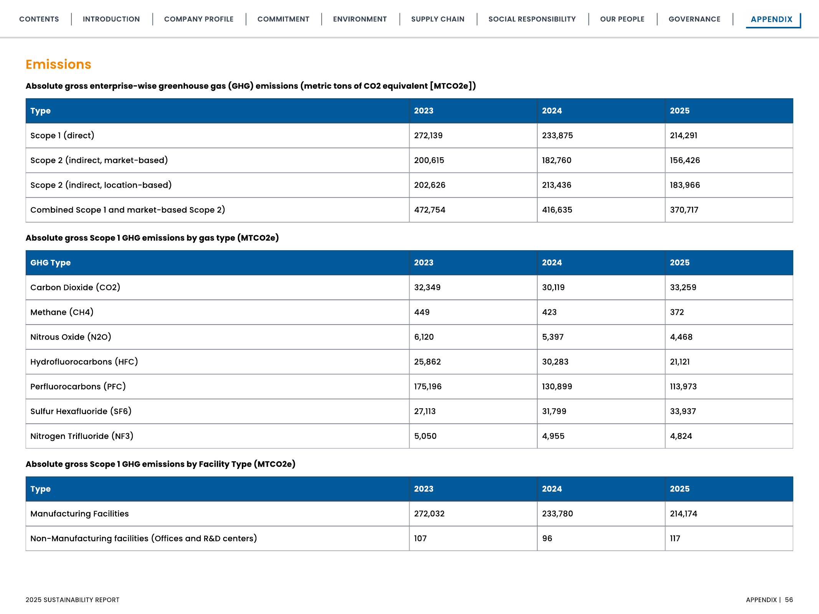Select the GHG Type column header

[x=51, y=263]
